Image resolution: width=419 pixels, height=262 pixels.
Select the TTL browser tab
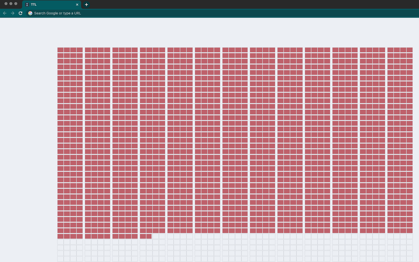tap(52, 5)
